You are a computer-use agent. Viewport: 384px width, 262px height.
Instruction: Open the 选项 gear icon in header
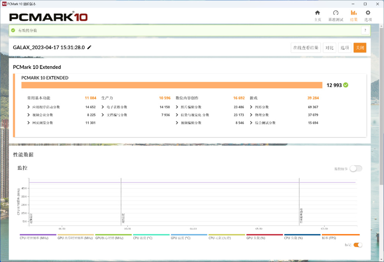(368, 13)
